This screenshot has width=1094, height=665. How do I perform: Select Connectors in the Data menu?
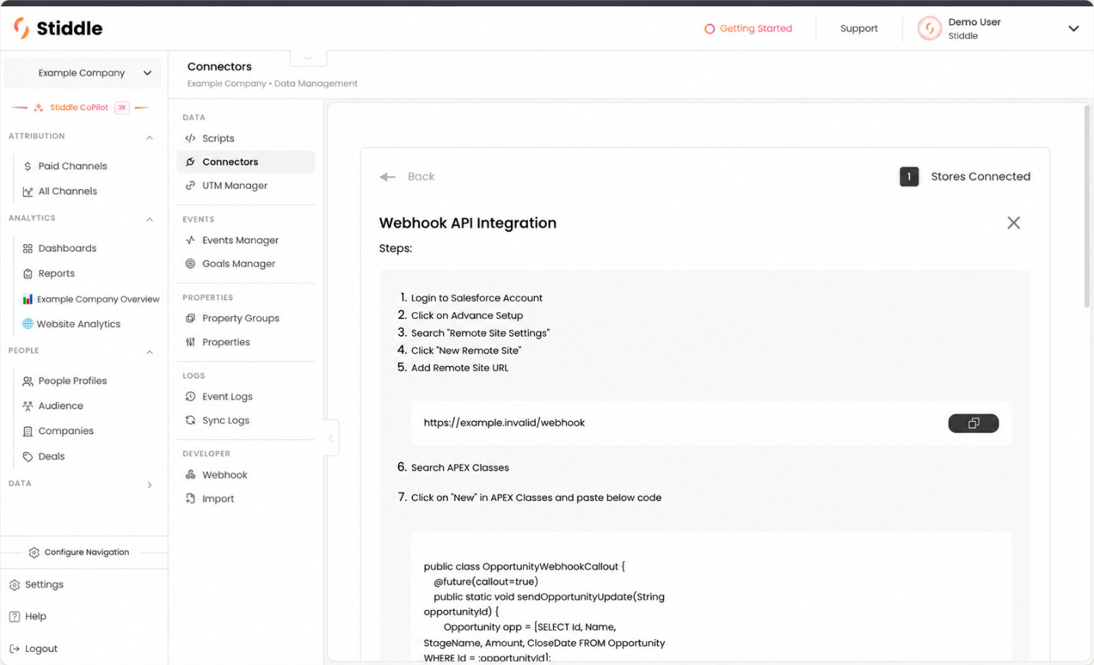pyautogui.click(x=246, y=161)
